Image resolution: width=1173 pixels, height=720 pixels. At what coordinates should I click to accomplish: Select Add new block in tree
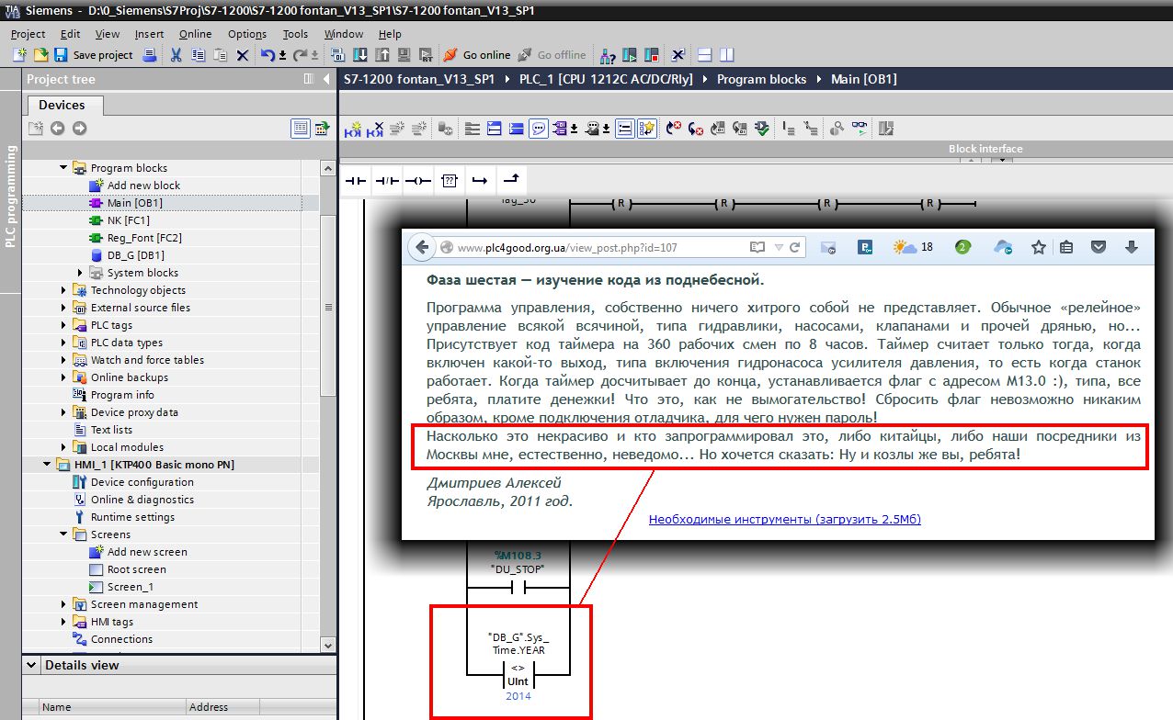coord(143,186)
